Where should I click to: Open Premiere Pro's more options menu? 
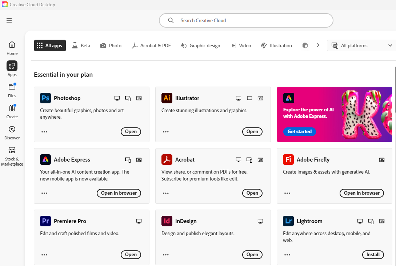tap(44, 255)
